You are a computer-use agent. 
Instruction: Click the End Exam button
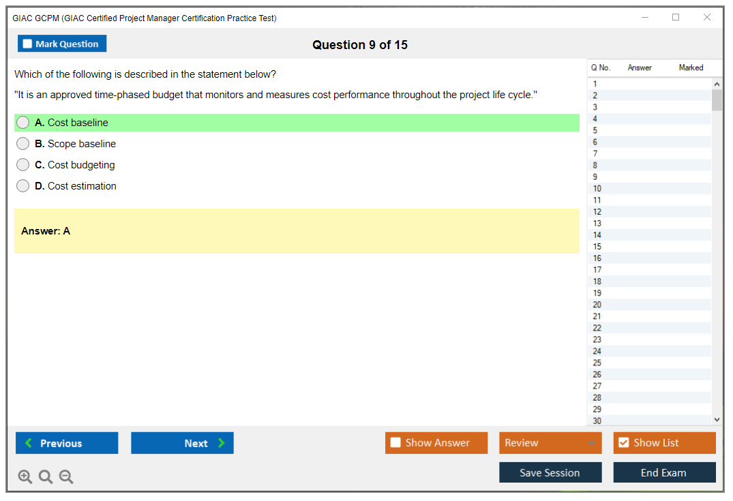664,472
